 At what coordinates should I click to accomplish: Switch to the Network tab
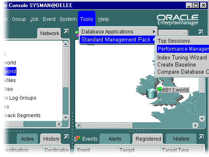(50, 33)
